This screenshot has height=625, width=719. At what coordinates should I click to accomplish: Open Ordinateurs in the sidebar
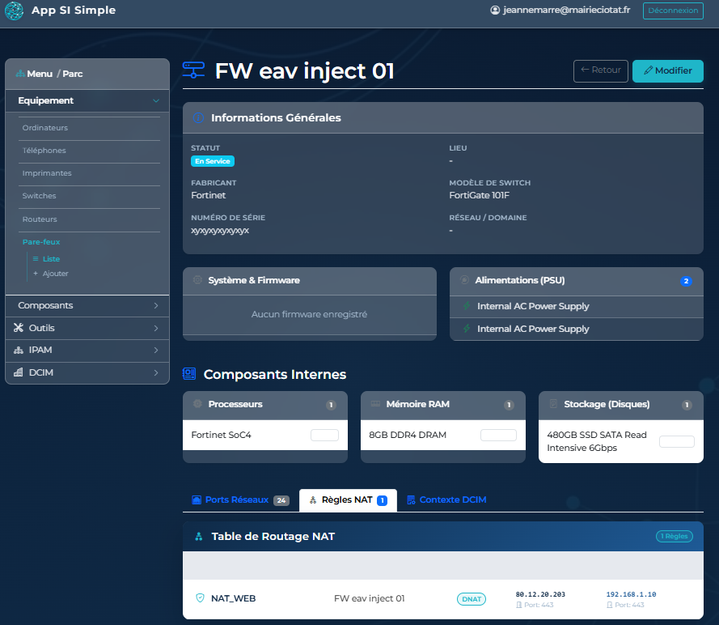click(45, 128)
